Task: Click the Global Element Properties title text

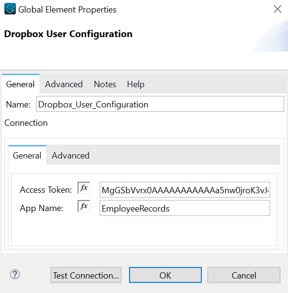Action: click(x=67, y=10)
